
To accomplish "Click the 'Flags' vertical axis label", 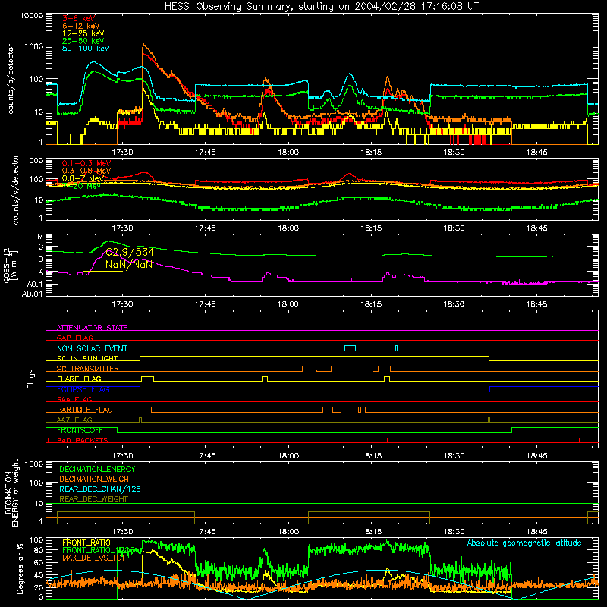I will tap(31, 379).
